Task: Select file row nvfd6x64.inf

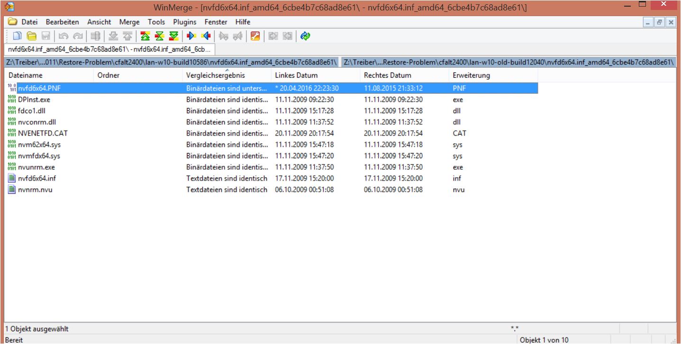Action: [272, 179]
